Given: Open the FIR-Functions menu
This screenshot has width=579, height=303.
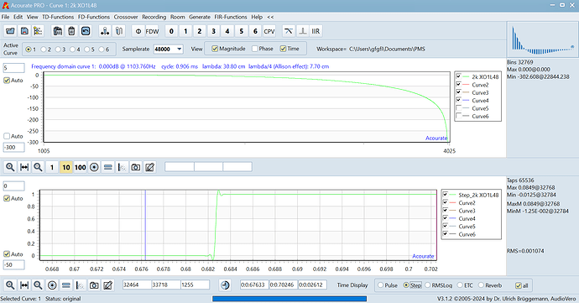Looking at the screenshot, I should coord(231,17).
